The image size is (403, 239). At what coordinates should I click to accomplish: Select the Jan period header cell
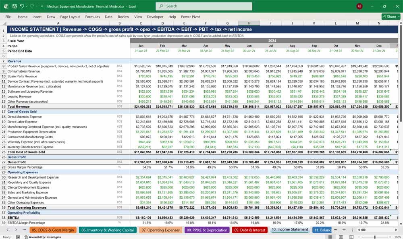point(141,46)
